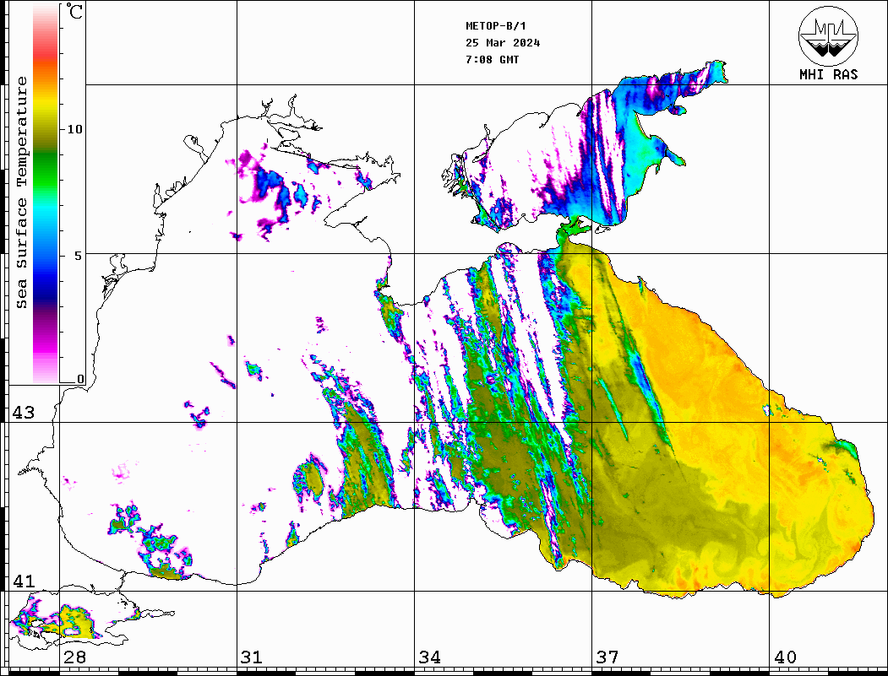Click the temperature color scale bar
The image size is (888, 676).
(x=46, y=193)
